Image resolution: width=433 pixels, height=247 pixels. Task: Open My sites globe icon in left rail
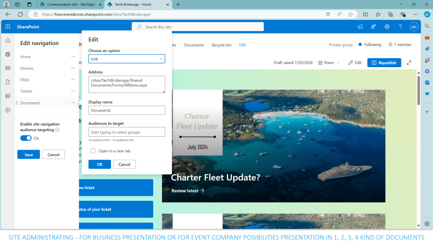point(8,54)
